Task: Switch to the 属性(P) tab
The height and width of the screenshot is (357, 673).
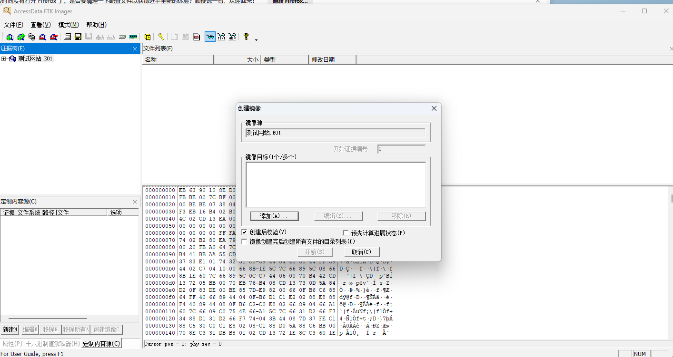Action: tap(12, 344)
